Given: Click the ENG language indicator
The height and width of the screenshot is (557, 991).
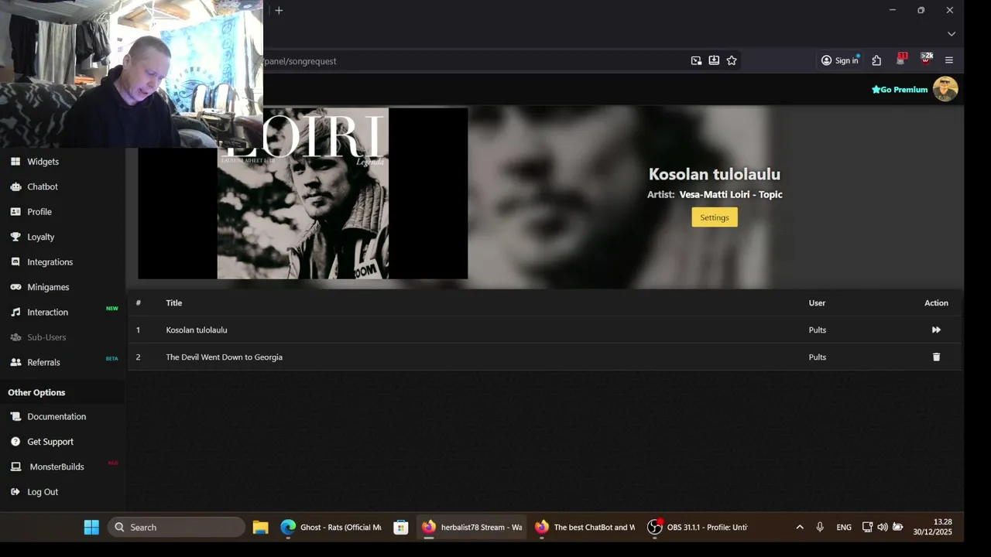Looking at the screenshot, I should point(844,527).
